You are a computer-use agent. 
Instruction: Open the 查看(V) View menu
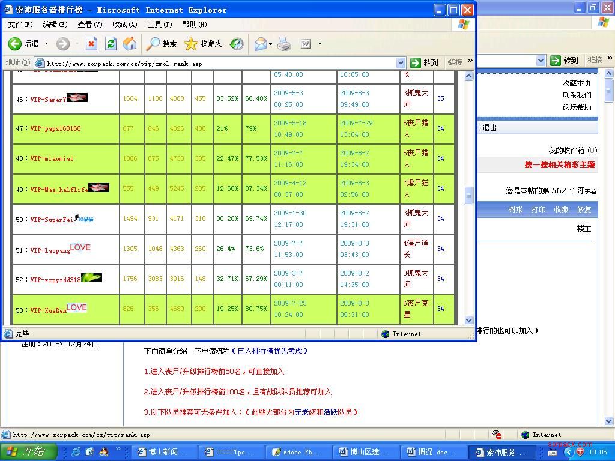click(89, 25)
